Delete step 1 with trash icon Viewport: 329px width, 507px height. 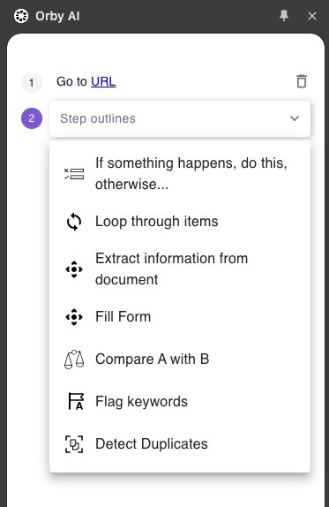pyautogui.click(x=302, y=81)
